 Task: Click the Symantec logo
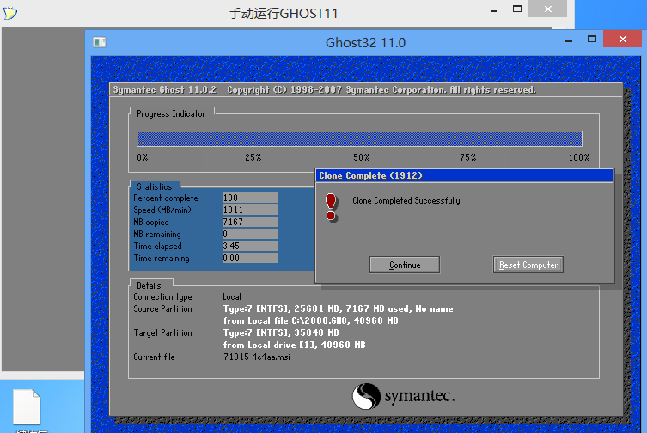403,396
